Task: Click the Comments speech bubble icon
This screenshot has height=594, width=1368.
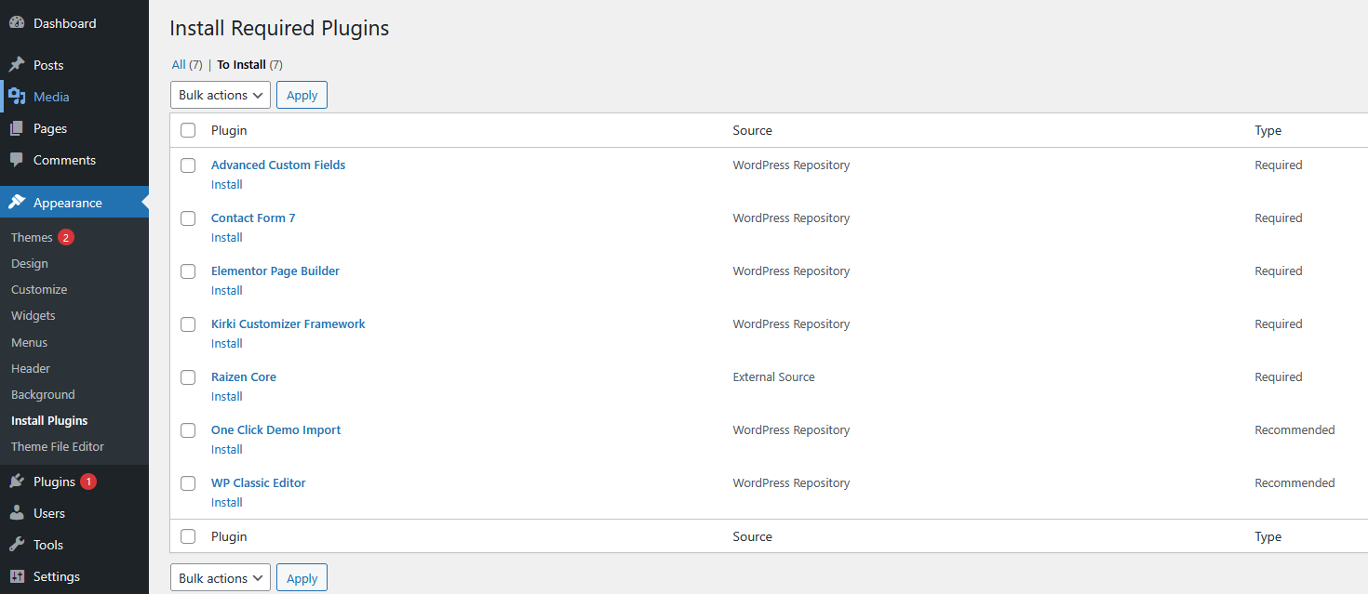Action: [x=17, y=160]
